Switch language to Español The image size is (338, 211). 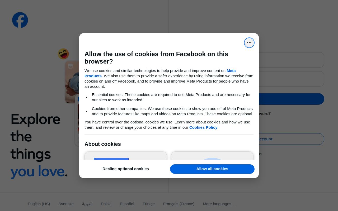pyautogui.click(x=127, y=204)
